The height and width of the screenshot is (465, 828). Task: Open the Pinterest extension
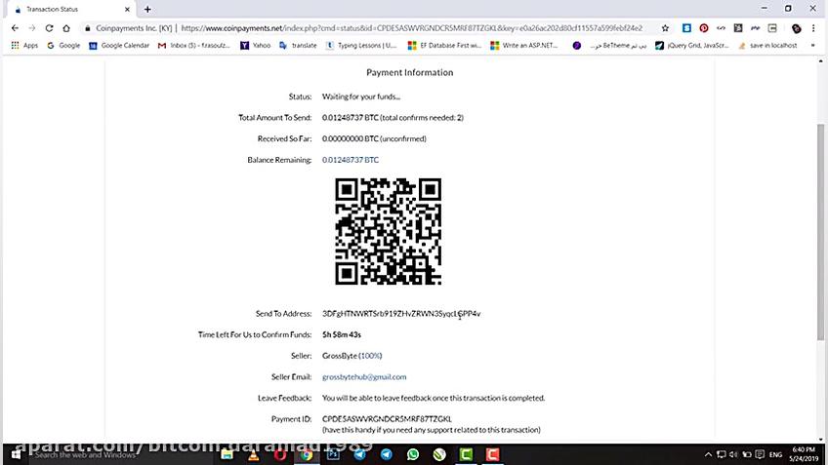(x=704, y=28)
